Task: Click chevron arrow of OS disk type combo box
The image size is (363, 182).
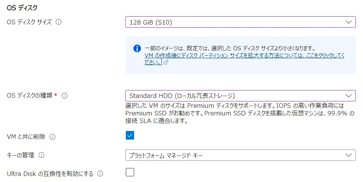Action: coord(349,96)
